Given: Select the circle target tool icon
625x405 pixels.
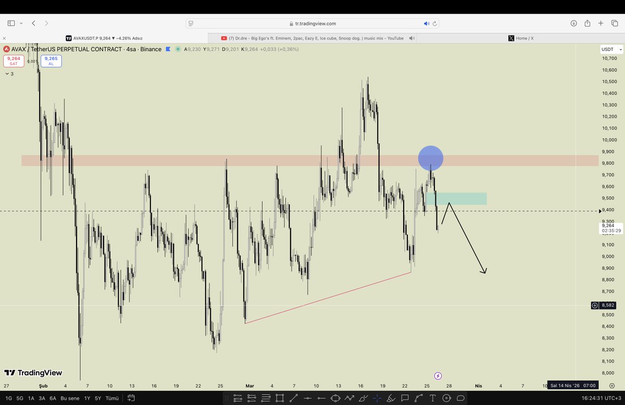Looking at the screenshot, I should click(446, 398).
